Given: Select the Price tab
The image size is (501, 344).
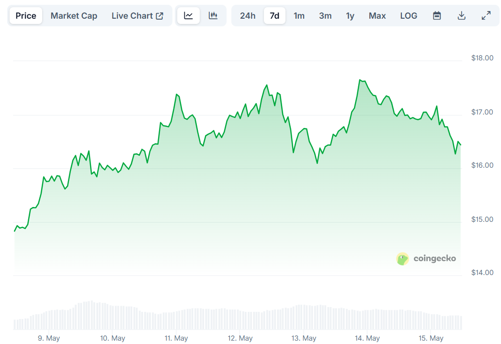Looking at the screenshot, I should coord(26,16).
